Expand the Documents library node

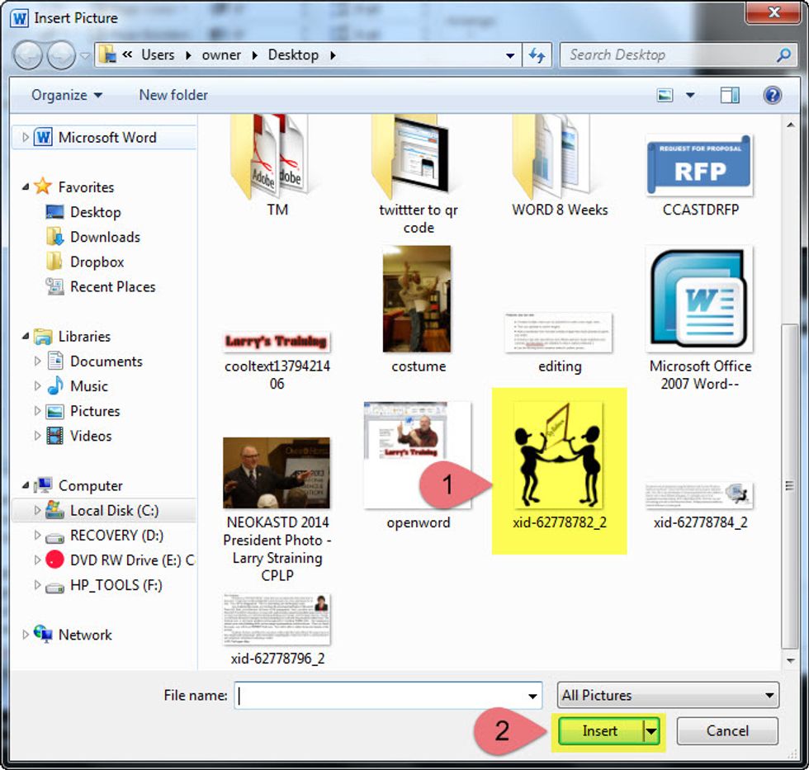[x=38, y=361]
